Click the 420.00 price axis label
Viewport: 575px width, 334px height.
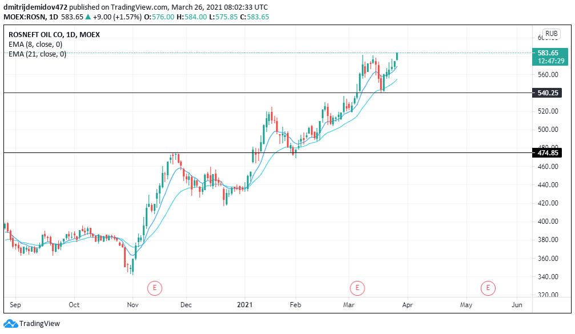click(548, 203)
